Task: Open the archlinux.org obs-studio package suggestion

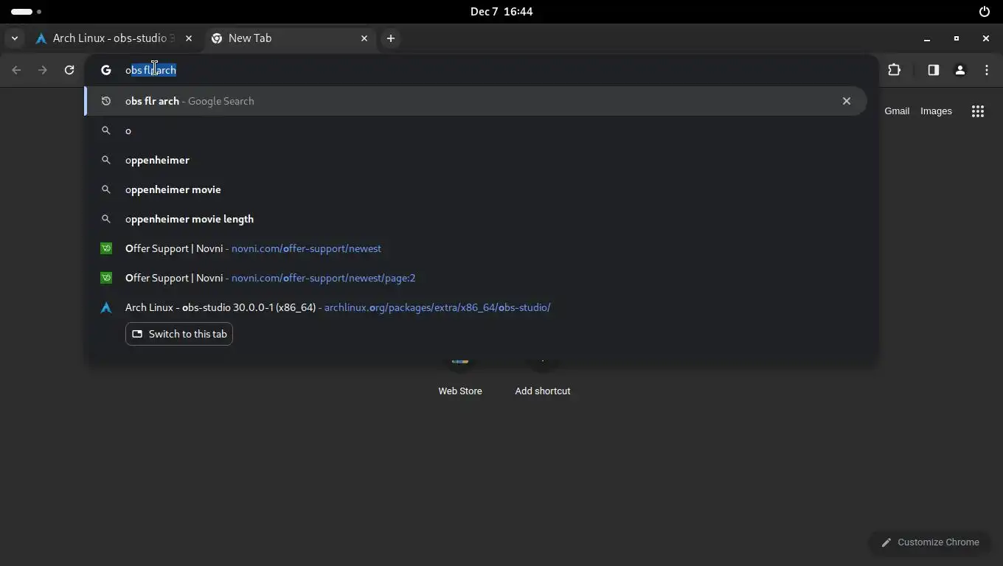Action: [476, 307]
